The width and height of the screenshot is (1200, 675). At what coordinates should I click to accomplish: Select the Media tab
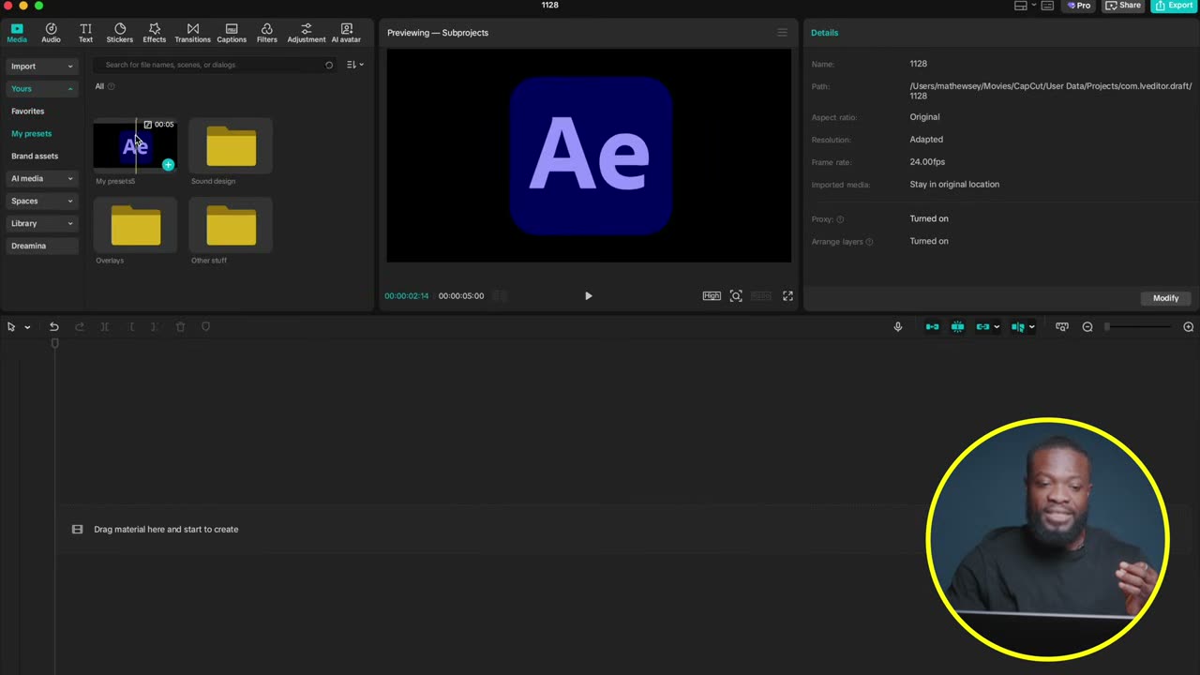pyautogui.click(x=17, y=33)
